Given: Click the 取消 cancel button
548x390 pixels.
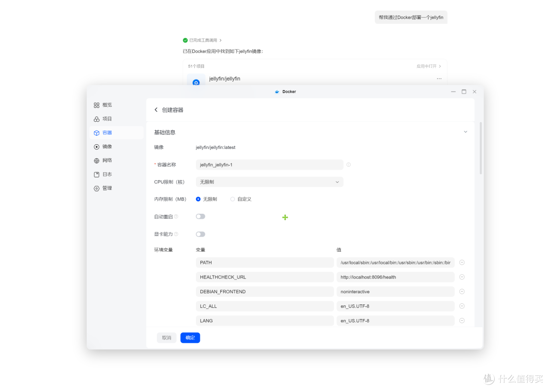Looking at the screenshot, I should click(166, 338).
